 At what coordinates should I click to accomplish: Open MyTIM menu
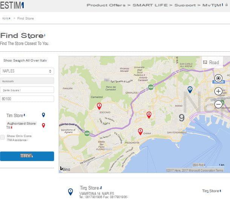click(213, 5)
